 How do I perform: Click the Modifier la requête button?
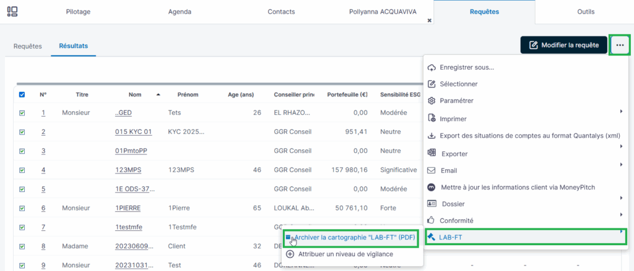tap(563, 45)
